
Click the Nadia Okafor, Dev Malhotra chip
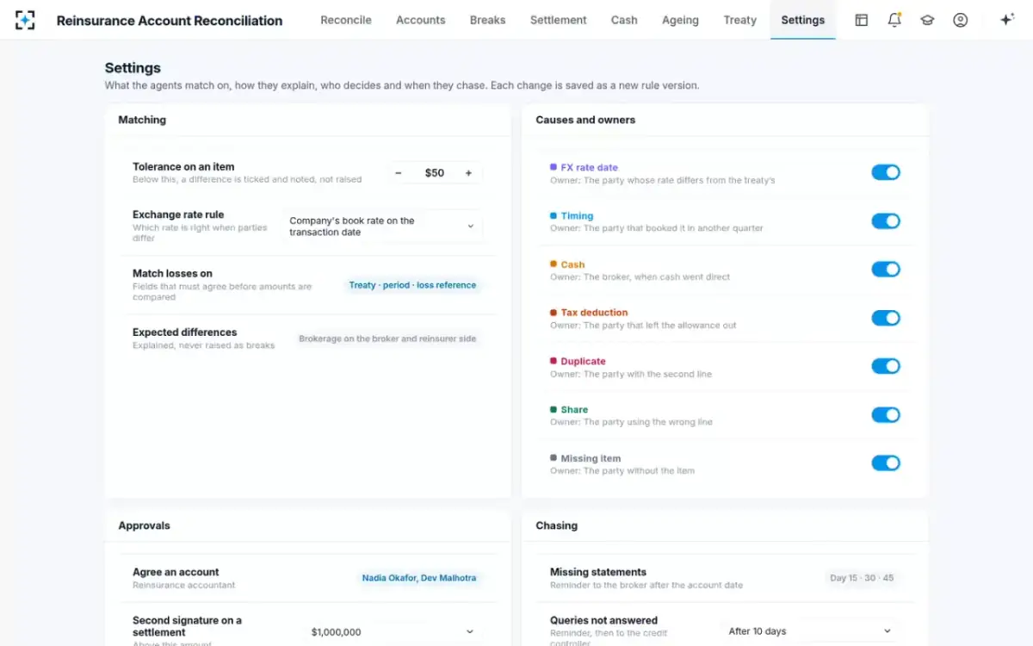(419, 578)
